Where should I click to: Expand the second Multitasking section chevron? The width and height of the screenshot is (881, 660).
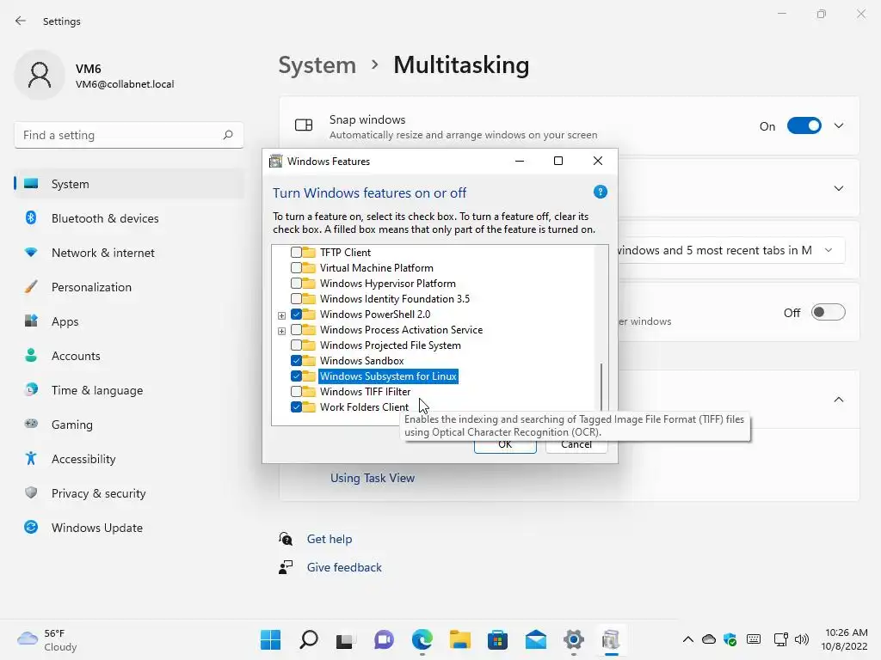(838, 188)
